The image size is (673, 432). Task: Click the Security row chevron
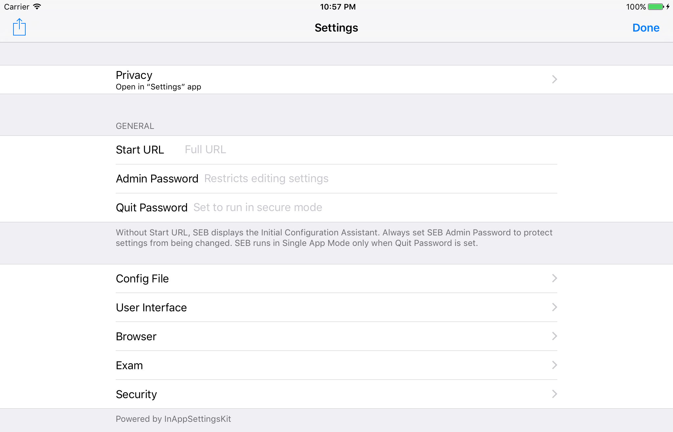coord(554,394)
